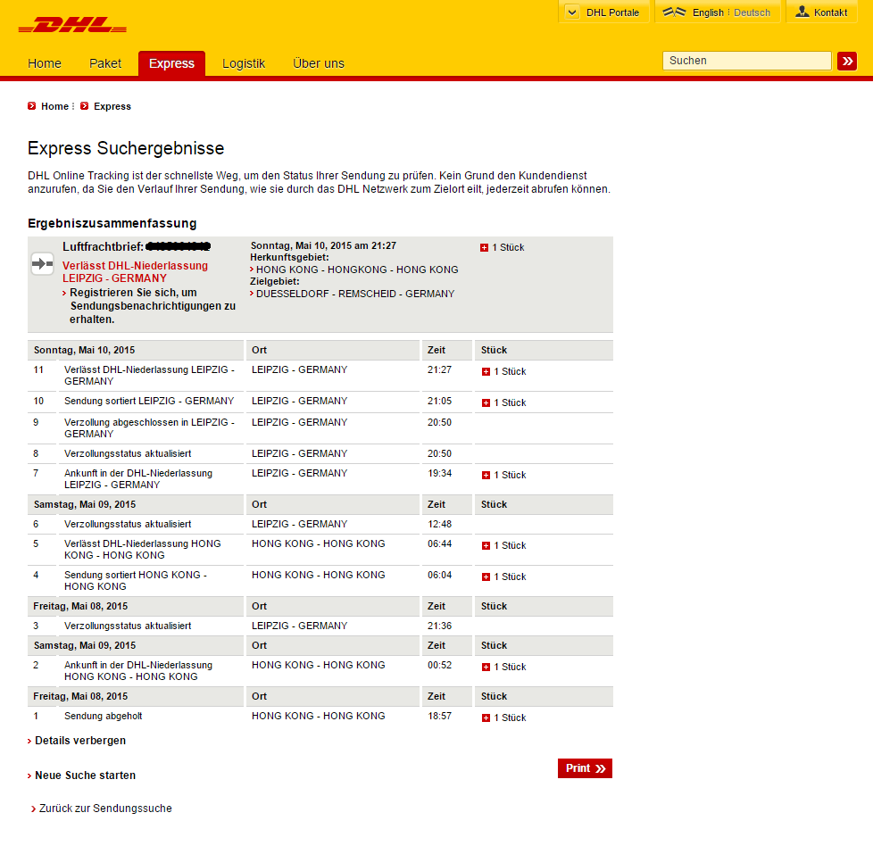Expand 1 Stück for event 7 at 19:34
The image size is (873, 846).
(x=486, y=476)
